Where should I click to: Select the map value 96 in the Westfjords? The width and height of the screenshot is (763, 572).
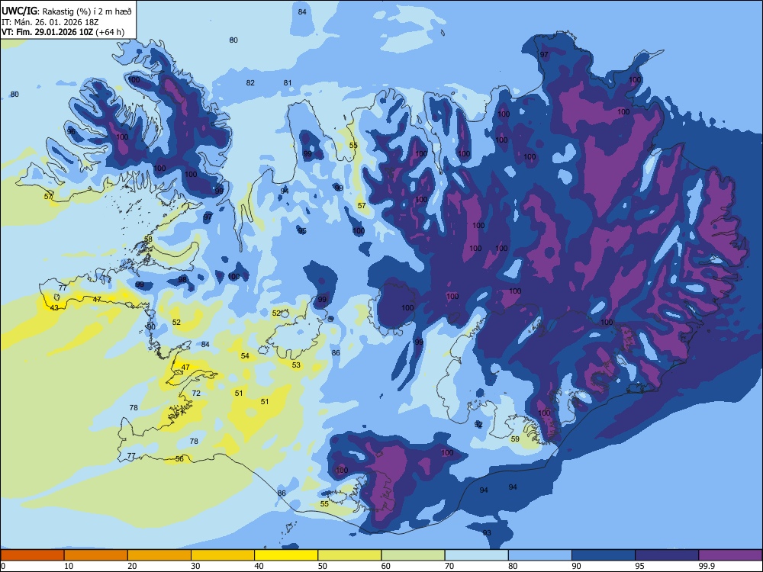pos(71,132)
